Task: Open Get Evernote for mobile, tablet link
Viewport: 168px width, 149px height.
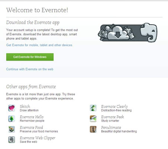Action: pyautogui.click(x=39, y=45)
